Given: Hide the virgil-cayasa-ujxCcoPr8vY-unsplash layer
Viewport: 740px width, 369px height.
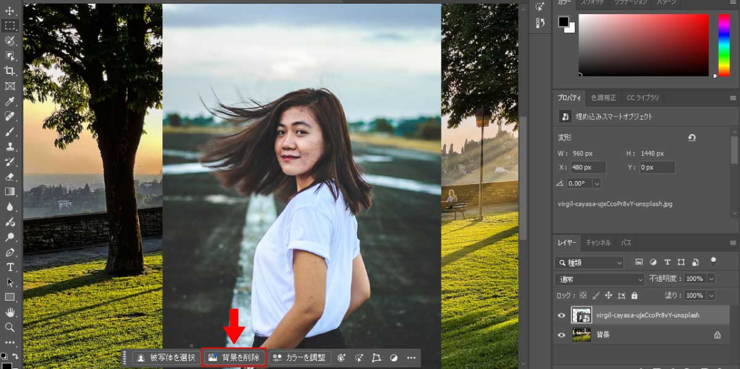Looking at the screenshot, I should click(x=561, y=315).
